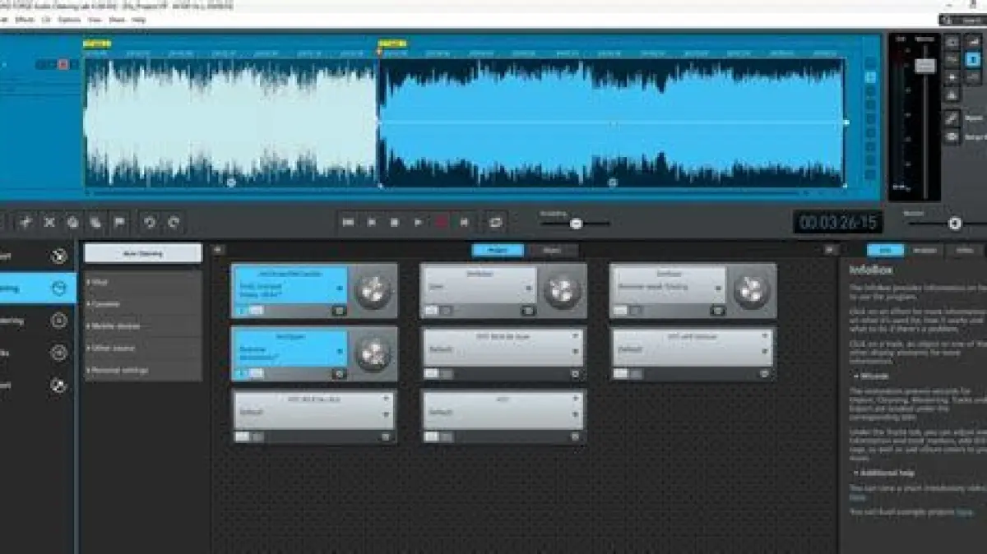The width and height of the screenshot is (987, 554).
Task: Click the flag marker icon in toolbar
Action: (120, 222)
